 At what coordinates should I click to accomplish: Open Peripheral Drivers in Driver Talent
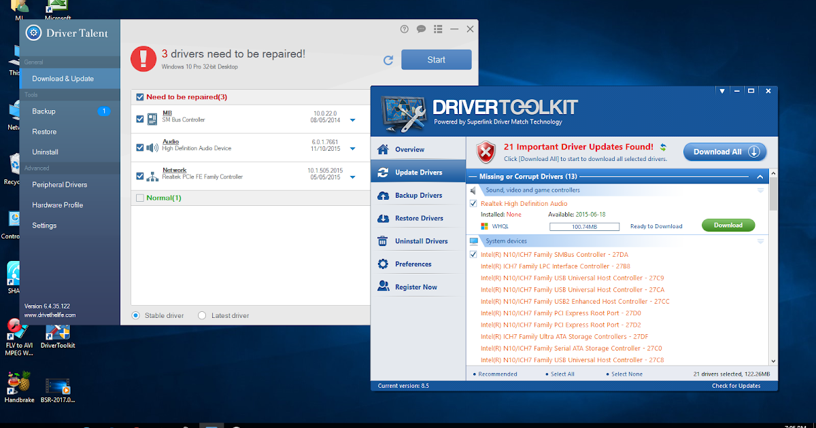[x=70, y=185]
